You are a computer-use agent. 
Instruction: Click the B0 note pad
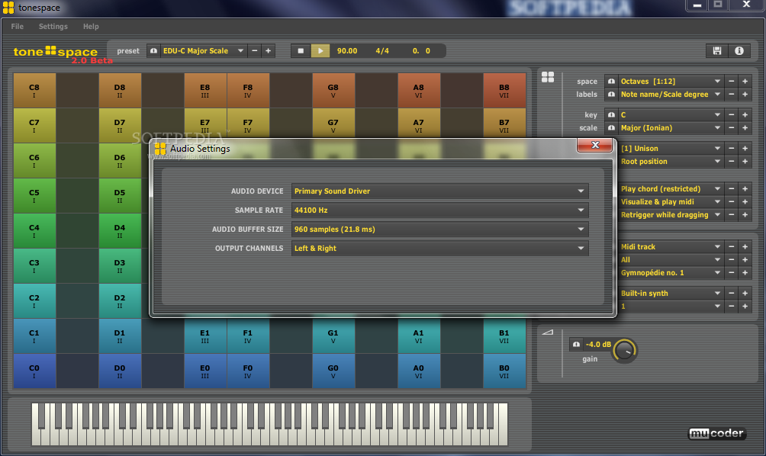click(504, 371)
